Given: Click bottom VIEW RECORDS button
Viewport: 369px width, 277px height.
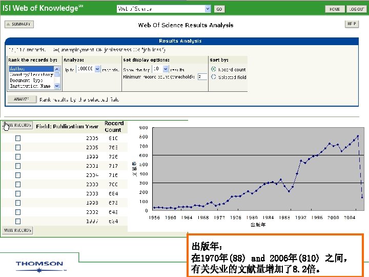Looking at the screenshot, I should coord(17,230).
